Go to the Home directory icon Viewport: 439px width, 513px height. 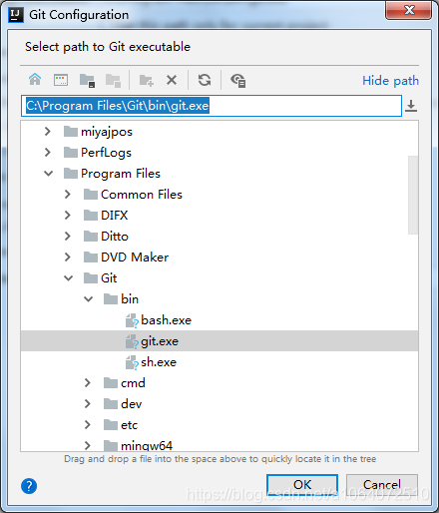click(35, 80)
